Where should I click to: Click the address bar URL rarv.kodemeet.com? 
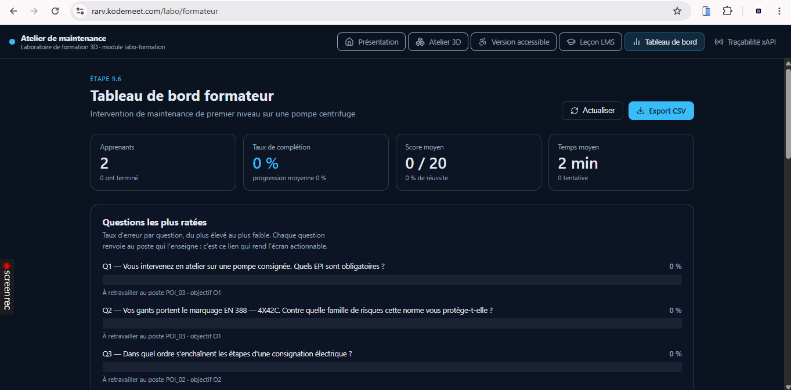[155, 11]
